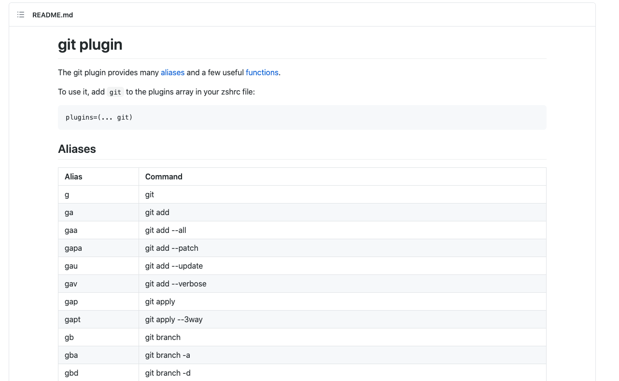Follow the 'aliases' link
619x381 pixels.
click(x=173, y=72)
